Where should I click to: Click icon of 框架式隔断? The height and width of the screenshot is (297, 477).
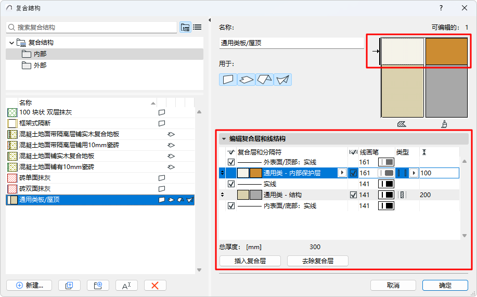pos(12,124)
